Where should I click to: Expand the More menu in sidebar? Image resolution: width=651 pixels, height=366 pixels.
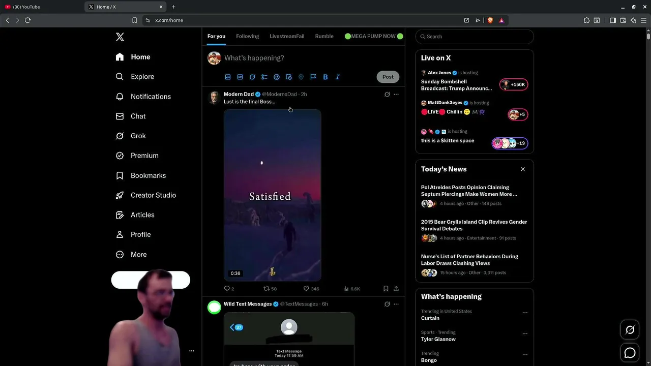pos(131,255)
